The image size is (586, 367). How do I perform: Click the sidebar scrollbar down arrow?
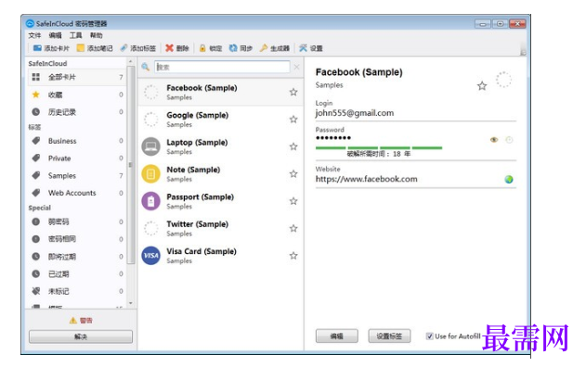[130, 304]
